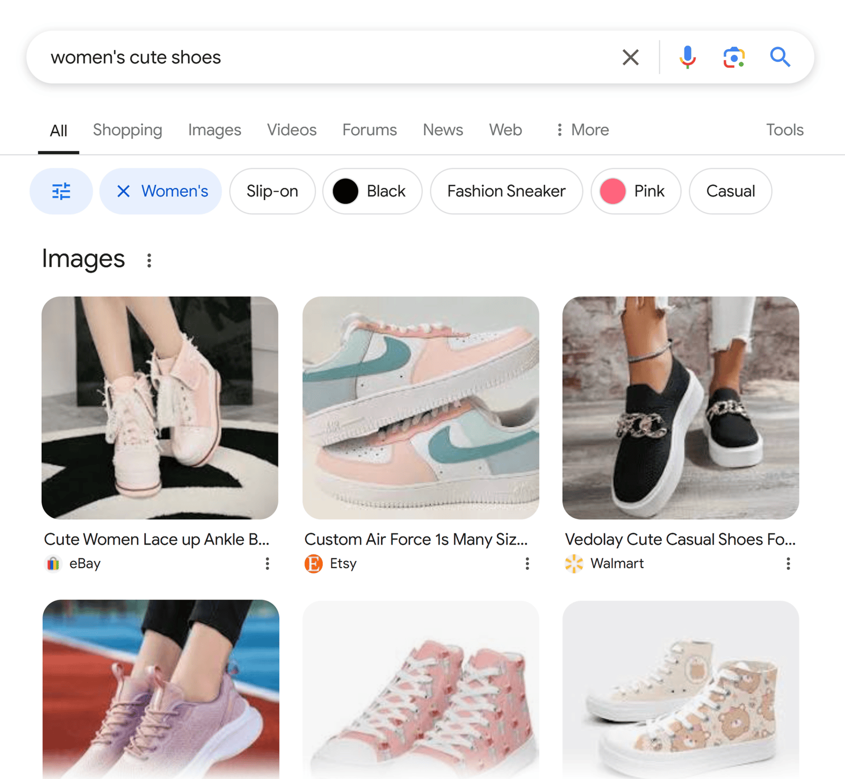Open the search filters icon beside the chips
Screen dimensions: 845x779
click(61, 191)
